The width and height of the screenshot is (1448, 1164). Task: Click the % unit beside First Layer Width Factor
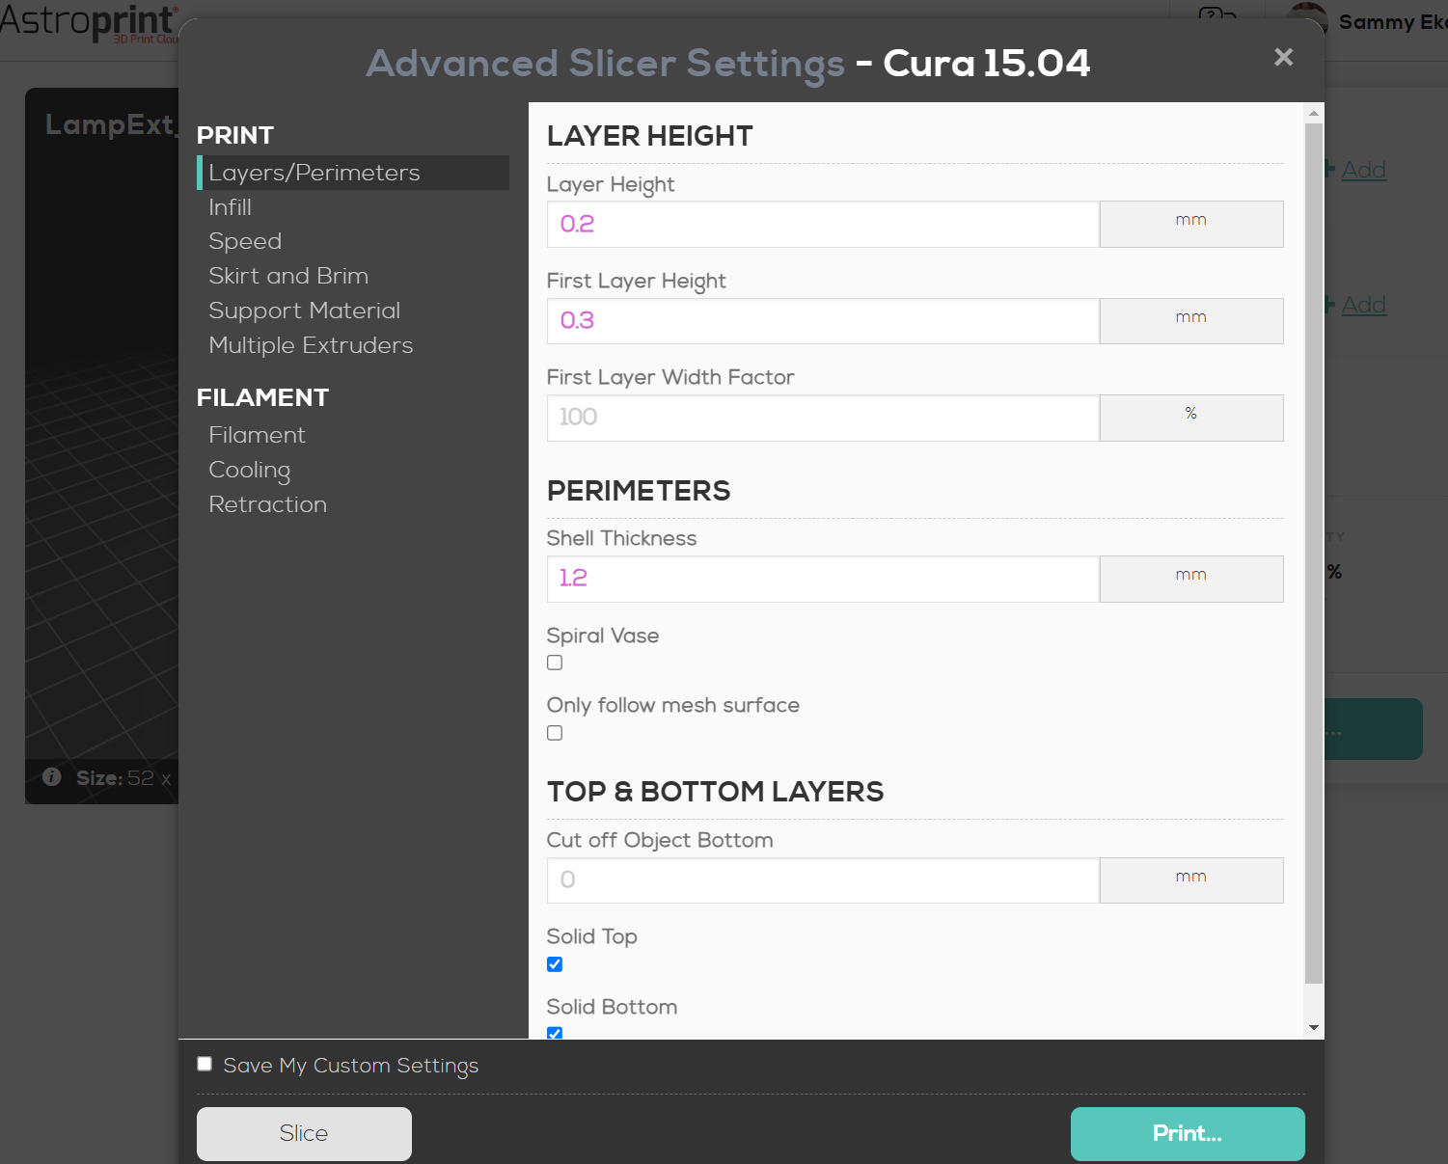pyautogui.click(x=1191, y=418)
